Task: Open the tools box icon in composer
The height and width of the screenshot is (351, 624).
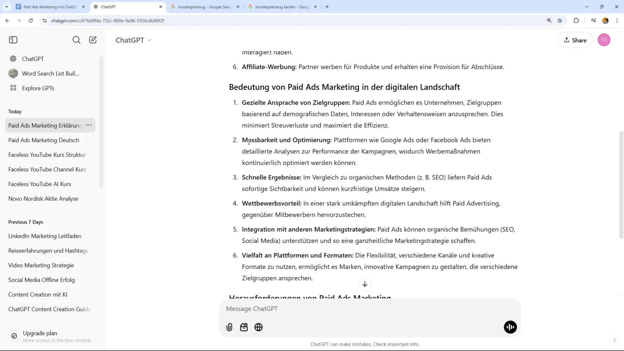Action: tap(244, 327)
